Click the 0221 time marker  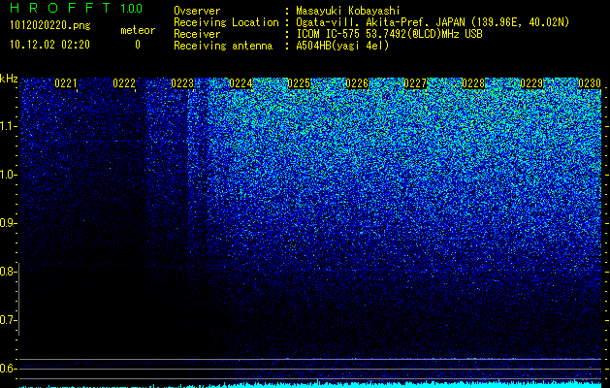click(66, 83)
